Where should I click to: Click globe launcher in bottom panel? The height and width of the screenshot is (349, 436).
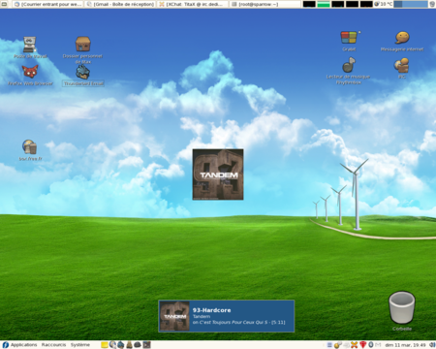point(112,345)
